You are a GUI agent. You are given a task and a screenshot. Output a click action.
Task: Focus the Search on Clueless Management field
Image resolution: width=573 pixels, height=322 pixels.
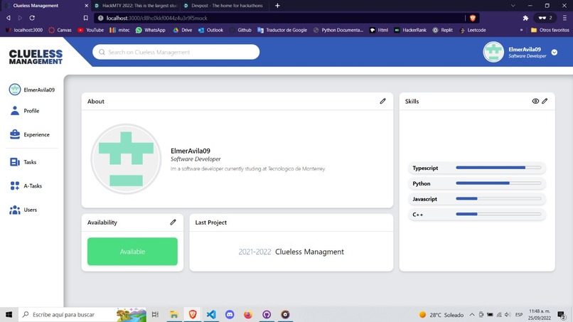[x=176, y=52]
